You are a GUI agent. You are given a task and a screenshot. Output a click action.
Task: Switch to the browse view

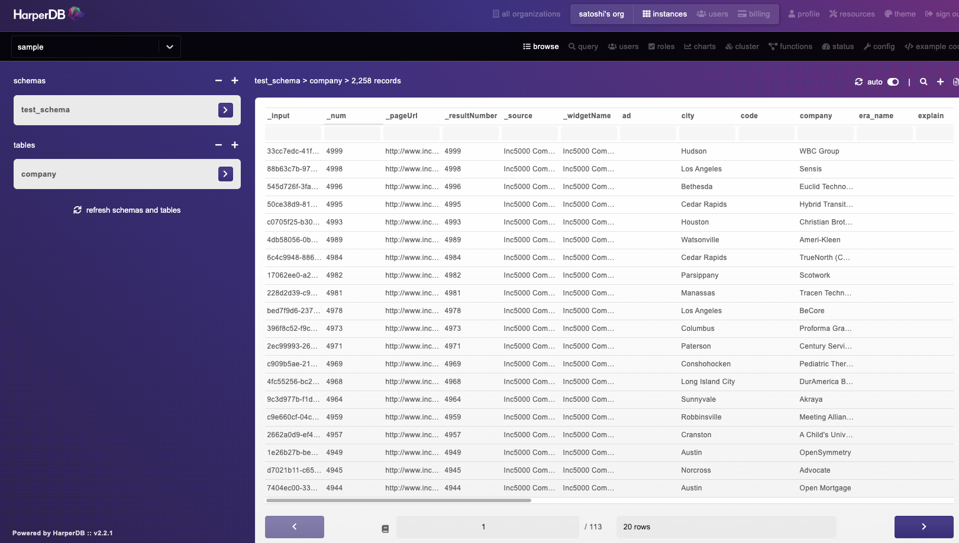coord(541,47)
